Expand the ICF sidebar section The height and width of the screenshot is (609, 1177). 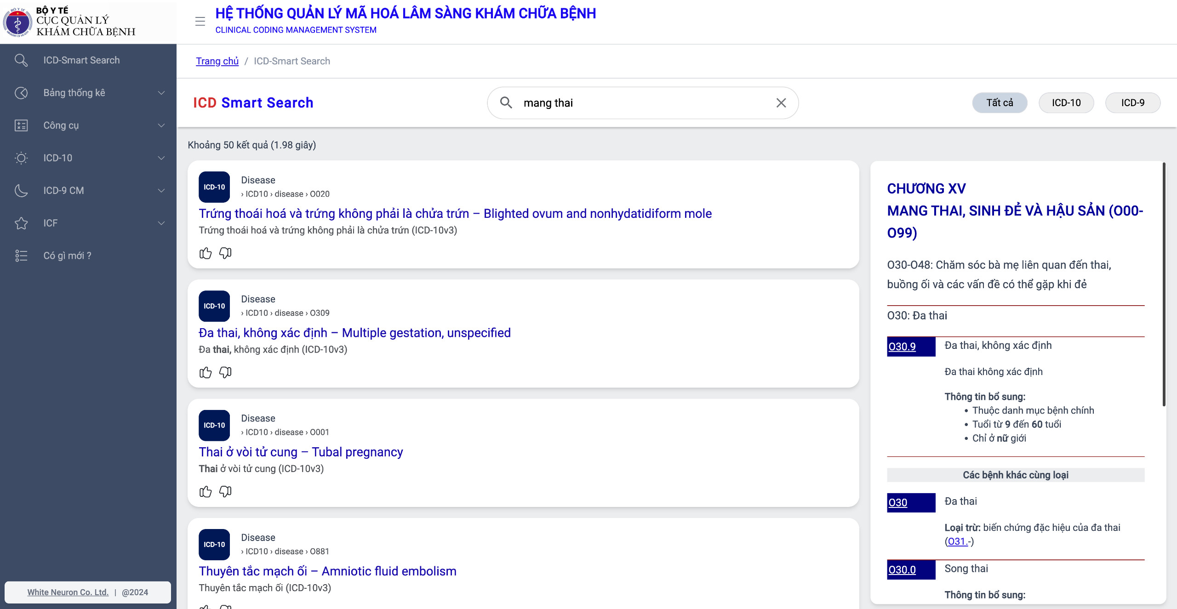point(160,223)
